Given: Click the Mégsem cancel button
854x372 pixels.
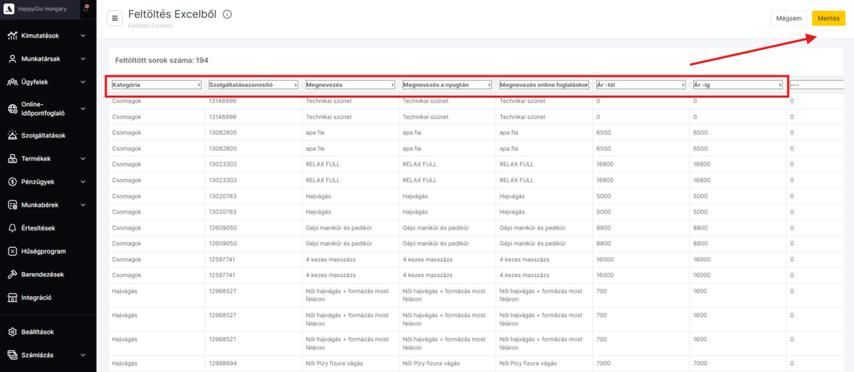Looking at the screenshot, I should pos(789,18).
